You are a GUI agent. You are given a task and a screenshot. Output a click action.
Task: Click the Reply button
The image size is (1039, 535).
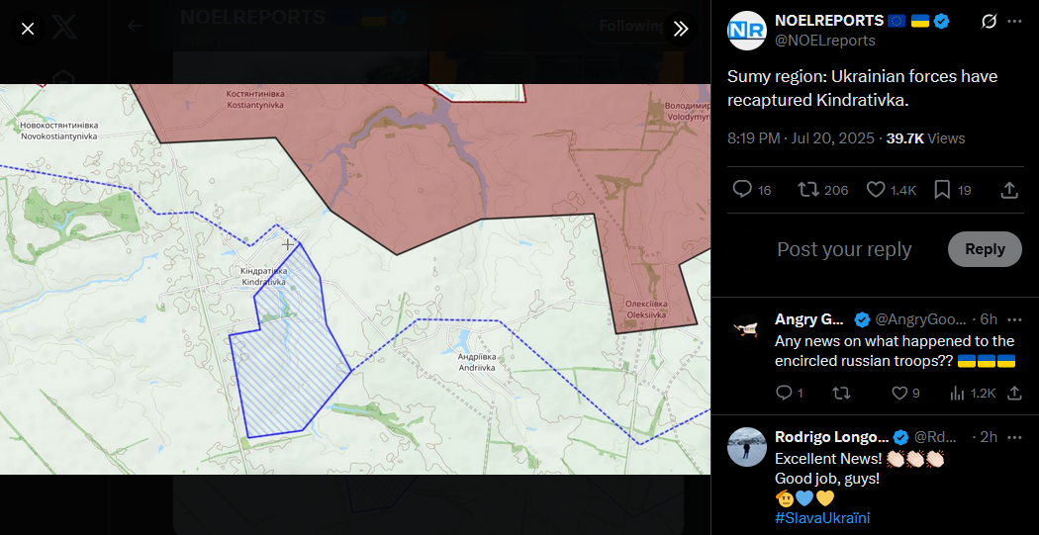pos(985,249)
